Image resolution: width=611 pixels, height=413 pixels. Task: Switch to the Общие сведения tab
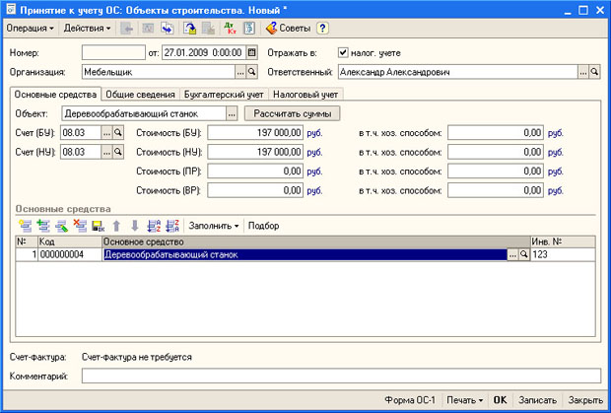coord(141,95)
